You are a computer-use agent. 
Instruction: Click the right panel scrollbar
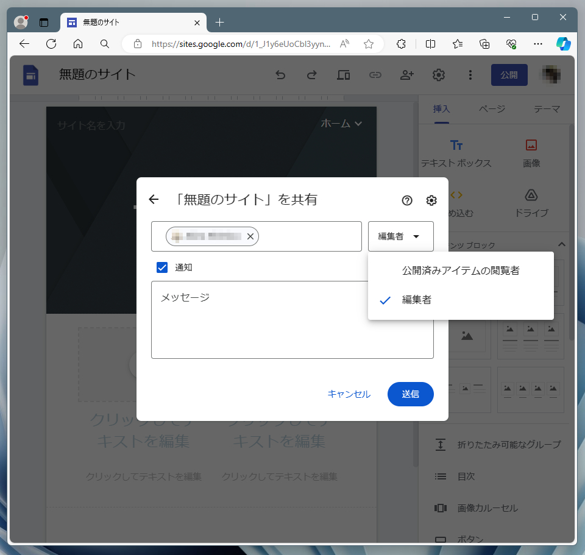[x=571, y=233]
